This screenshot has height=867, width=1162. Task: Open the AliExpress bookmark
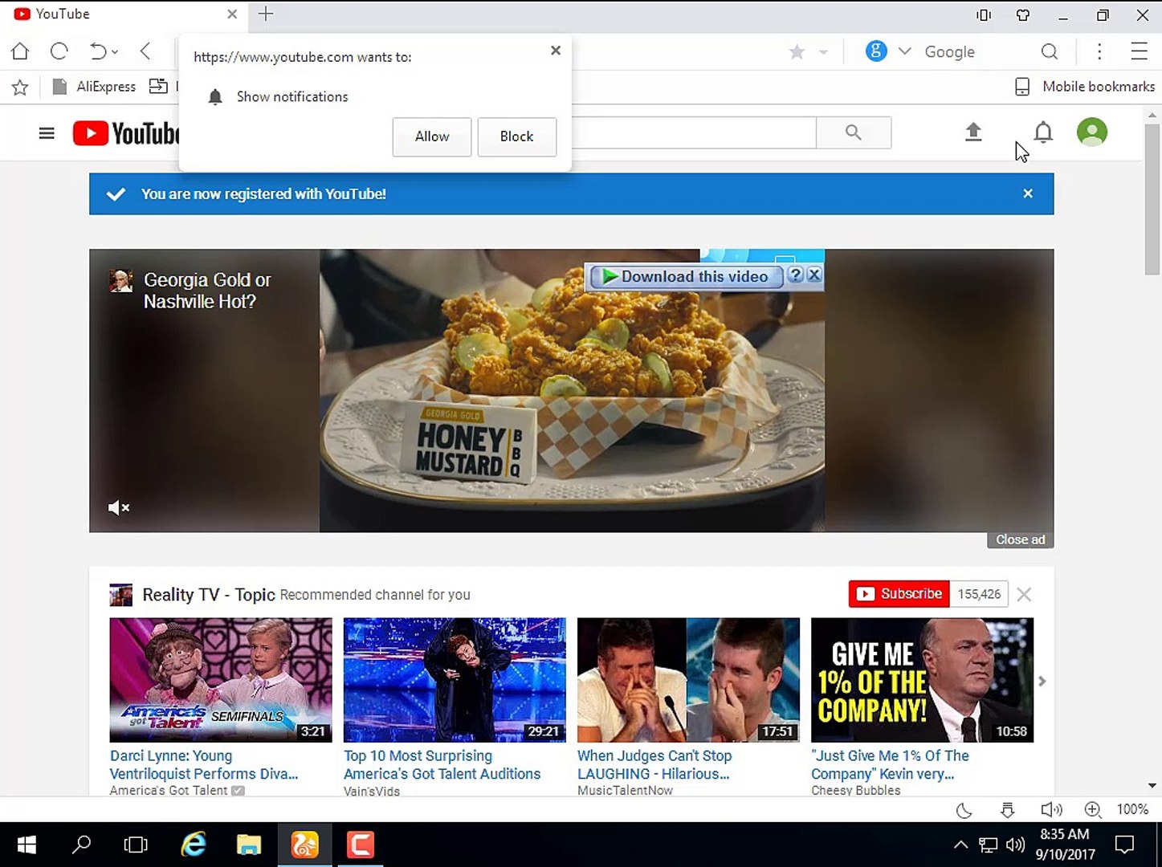(94, 87)
